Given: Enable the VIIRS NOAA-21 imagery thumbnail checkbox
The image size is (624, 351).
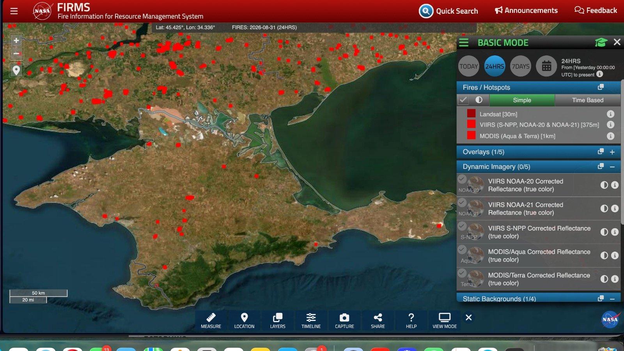Looking at the screenshot, I should click(462, 202).
